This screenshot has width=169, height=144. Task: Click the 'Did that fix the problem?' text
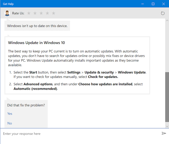[26, 105]
